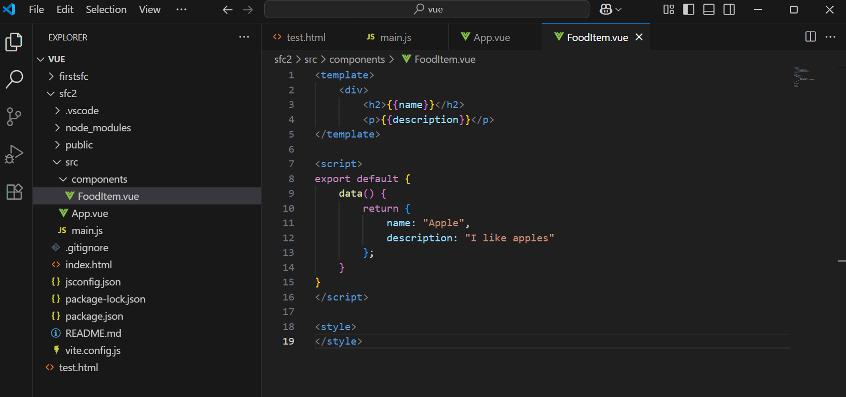
Task: Open package.json in the explorer
Action: [94, 316]
